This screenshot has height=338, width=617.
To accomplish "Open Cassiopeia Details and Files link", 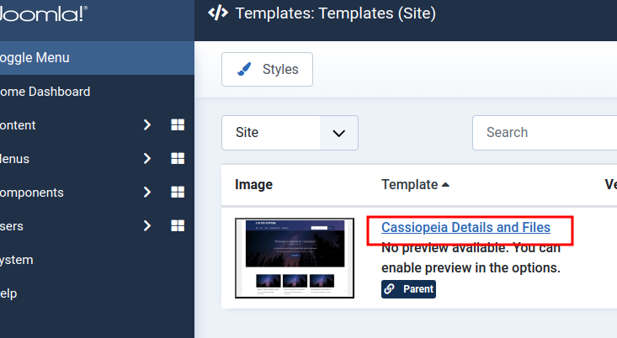I will tap(465, 228).
